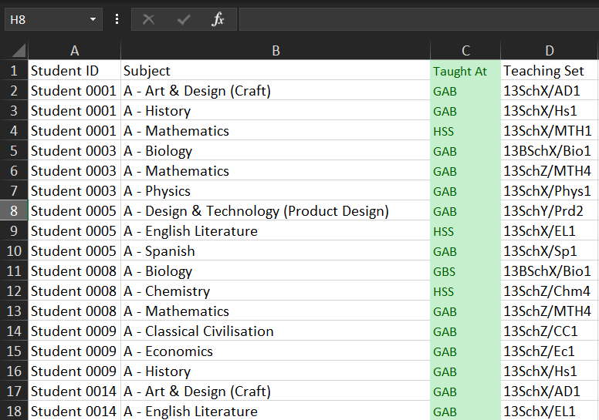599x420 pixels.
Task: Select '13SchZ/CC1' cell
Action: (x=550, y=331)
